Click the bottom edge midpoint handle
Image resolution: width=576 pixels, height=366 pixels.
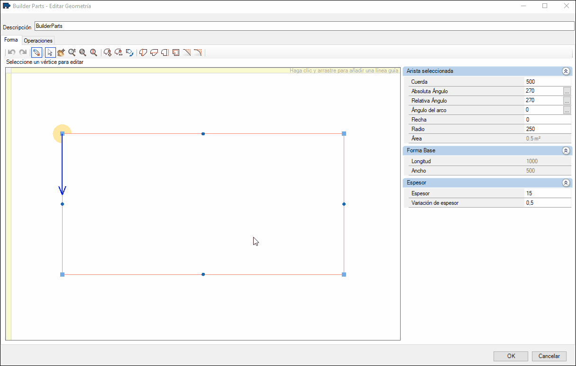pos(203,274)
